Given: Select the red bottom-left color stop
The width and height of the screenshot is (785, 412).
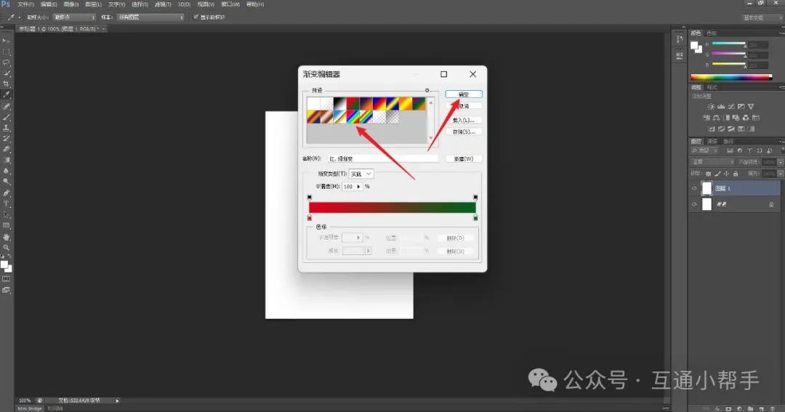Looking at the screenshot, I should pyautogui.click(x=310, y=217).
